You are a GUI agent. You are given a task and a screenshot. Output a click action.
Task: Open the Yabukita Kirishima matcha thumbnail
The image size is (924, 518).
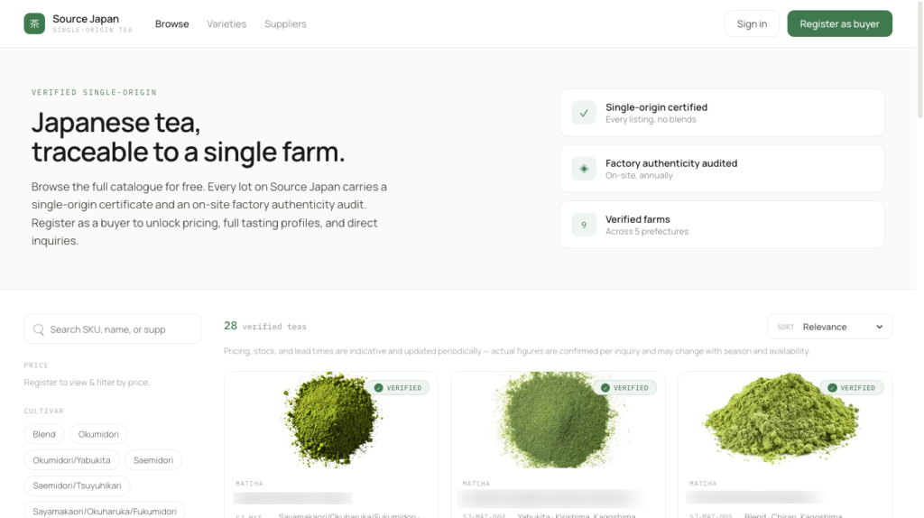click(558, 420)
